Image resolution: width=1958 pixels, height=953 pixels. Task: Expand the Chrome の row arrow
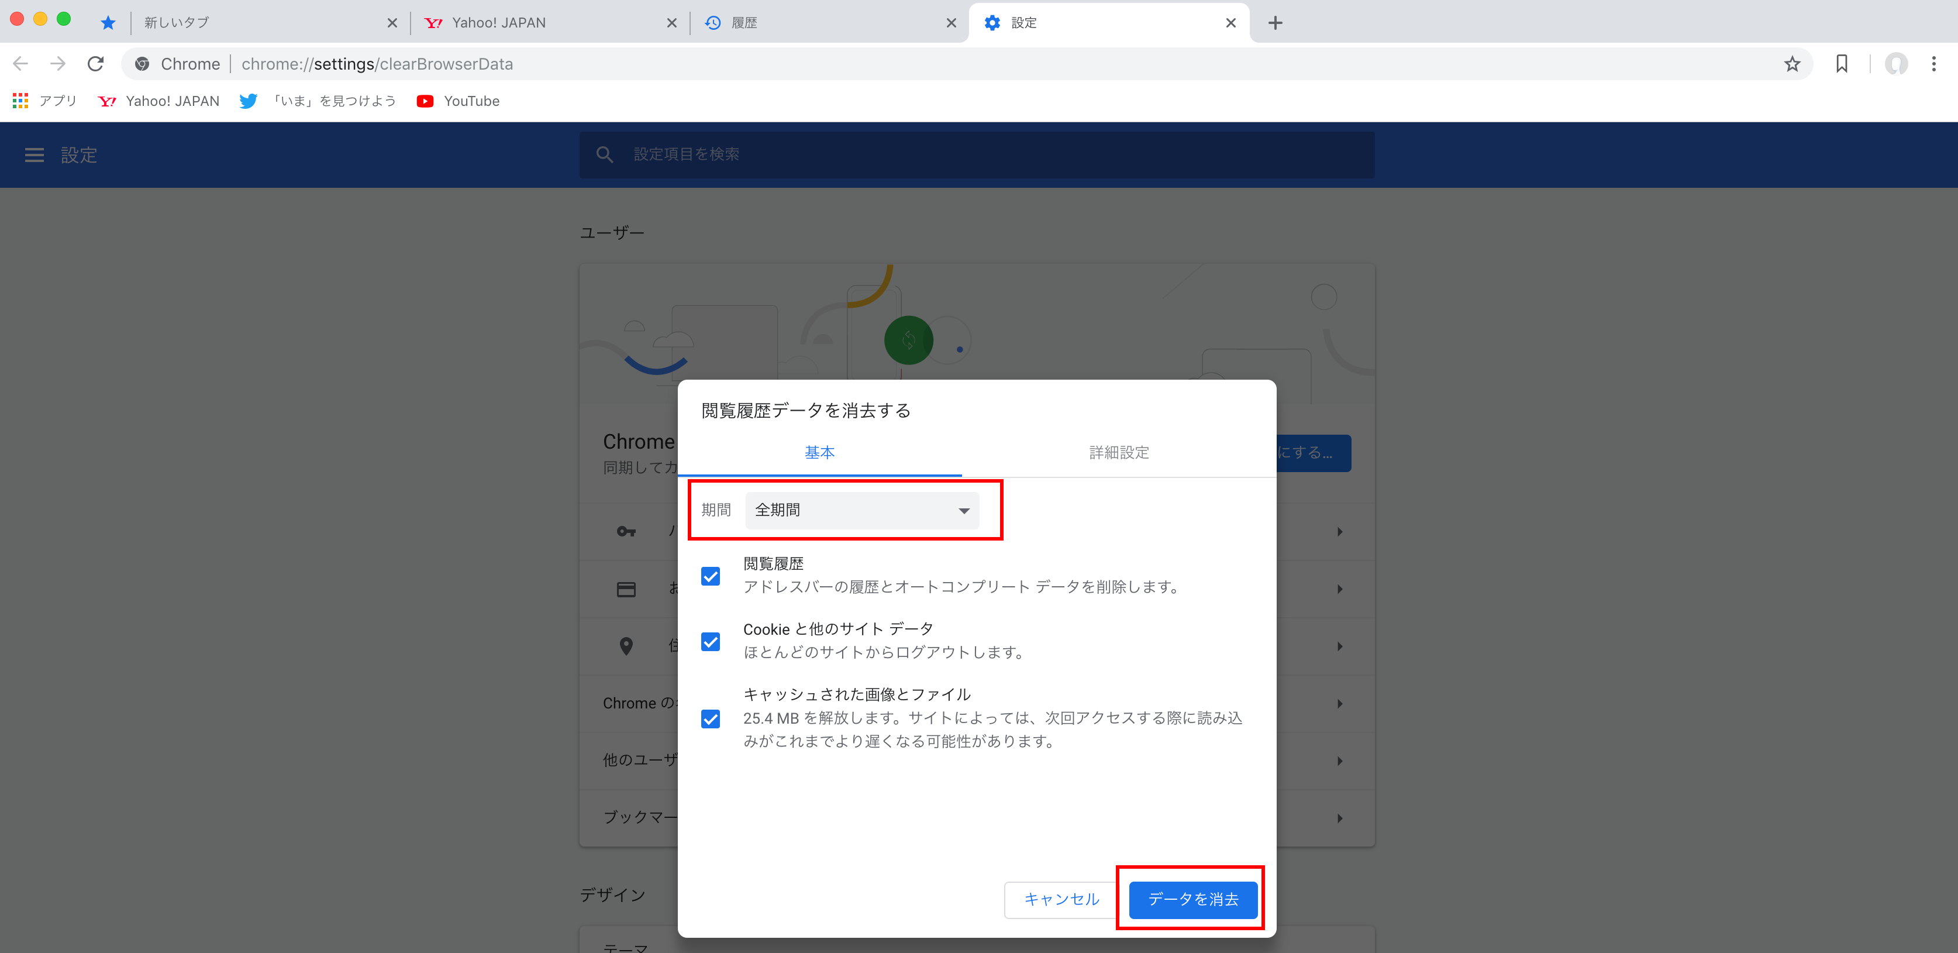(1339, 704)
